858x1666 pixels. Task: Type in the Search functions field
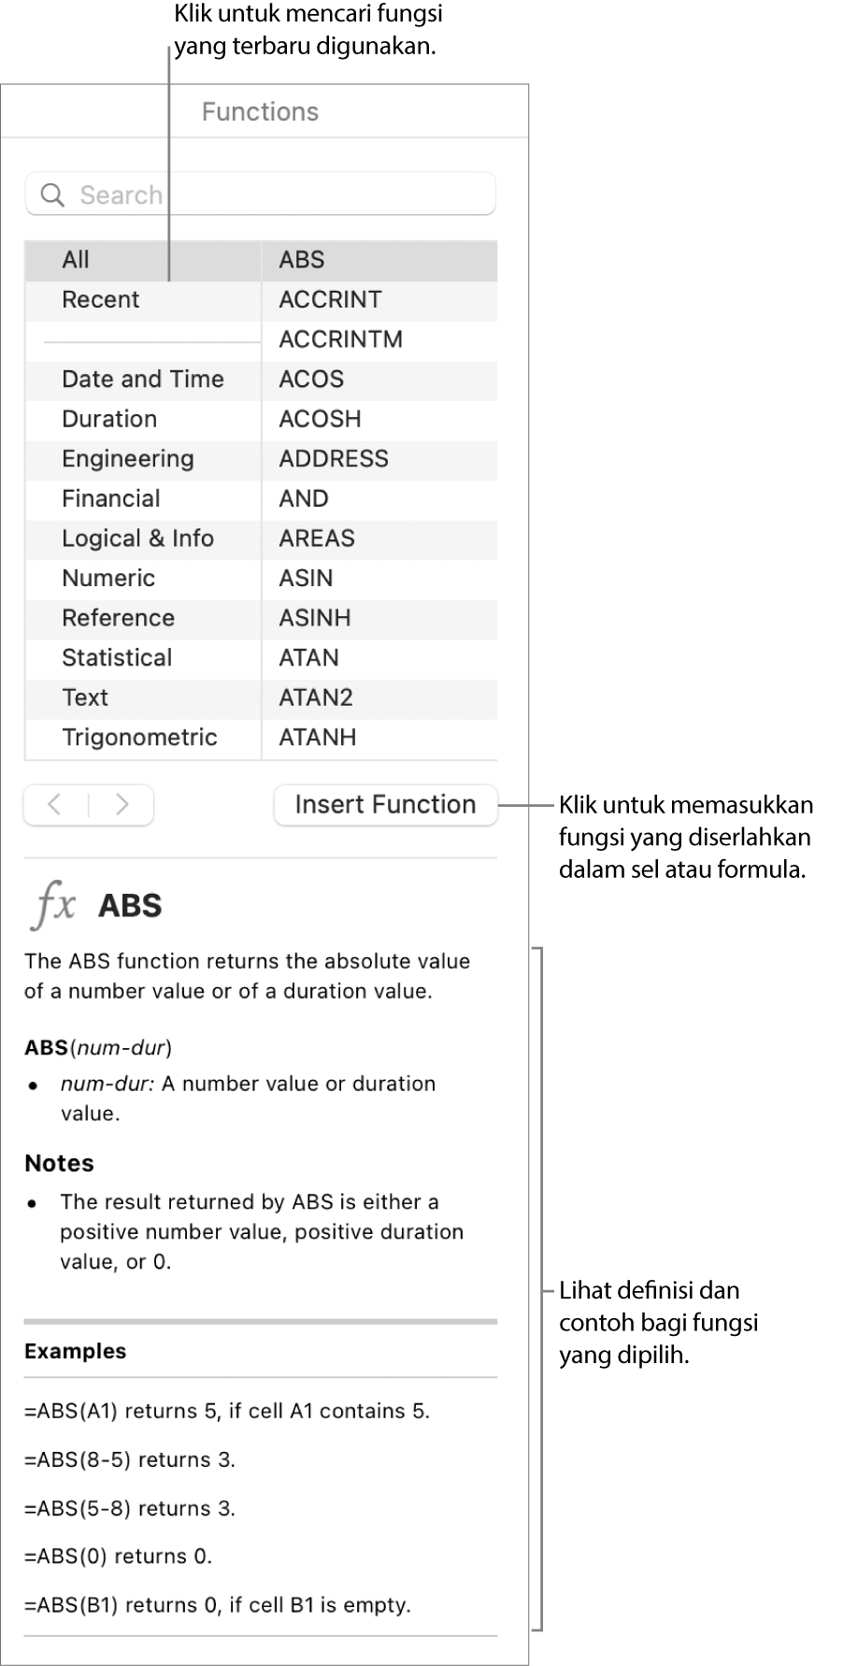(280, 194)
